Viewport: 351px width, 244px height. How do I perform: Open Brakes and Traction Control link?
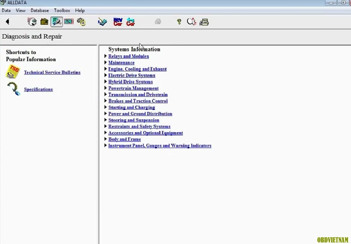(x=138, y=101)
